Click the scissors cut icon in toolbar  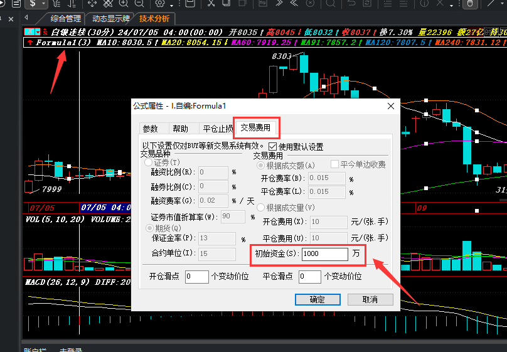click(x=211, y=4)
